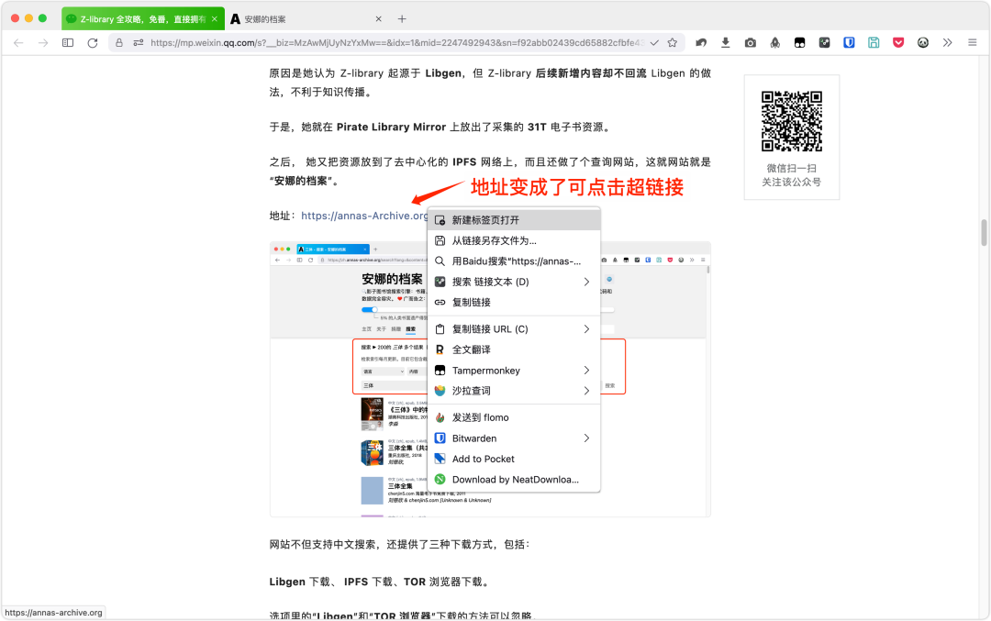This screenshot has height=621, width=991.
Task: Click the WeChat QR code image
Action: 791,121
